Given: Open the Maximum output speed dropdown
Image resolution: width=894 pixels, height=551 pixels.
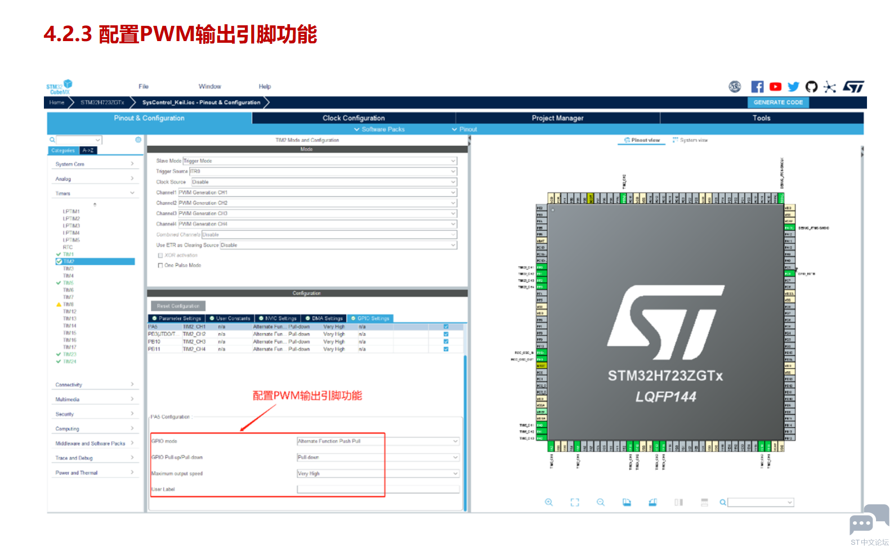Looking at the screenshot, I should (378, 474).
